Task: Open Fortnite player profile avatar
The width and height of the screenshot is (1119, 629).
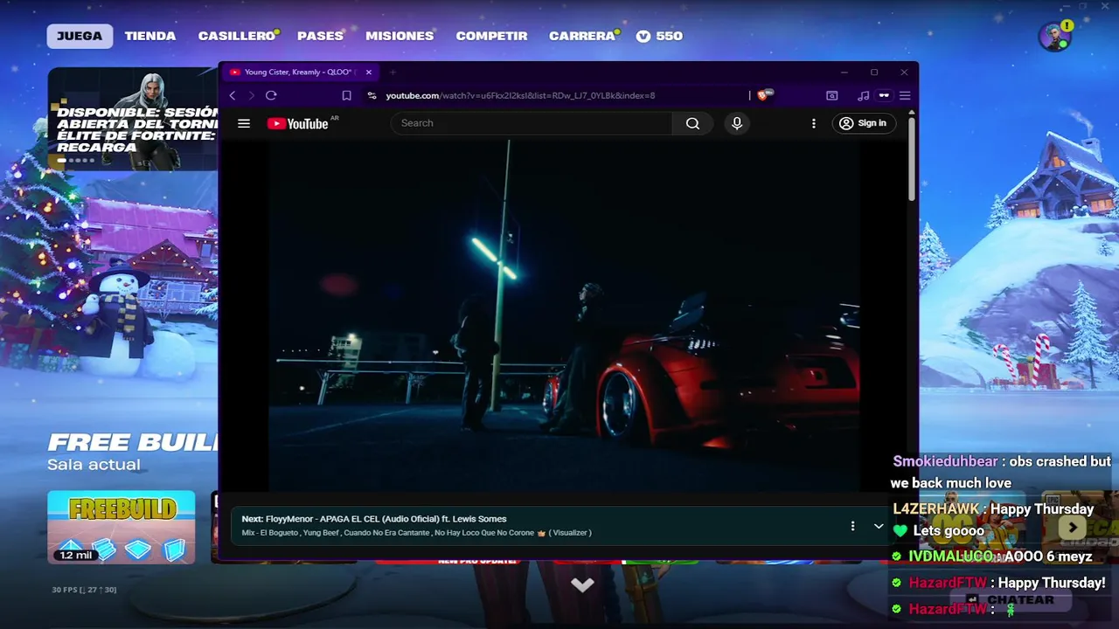Action: (x=1055, y=37)
